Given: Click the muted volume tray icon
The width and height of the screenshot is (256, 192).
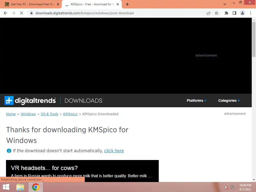Looking at the screenshot, I should click(x=226, y=187).
